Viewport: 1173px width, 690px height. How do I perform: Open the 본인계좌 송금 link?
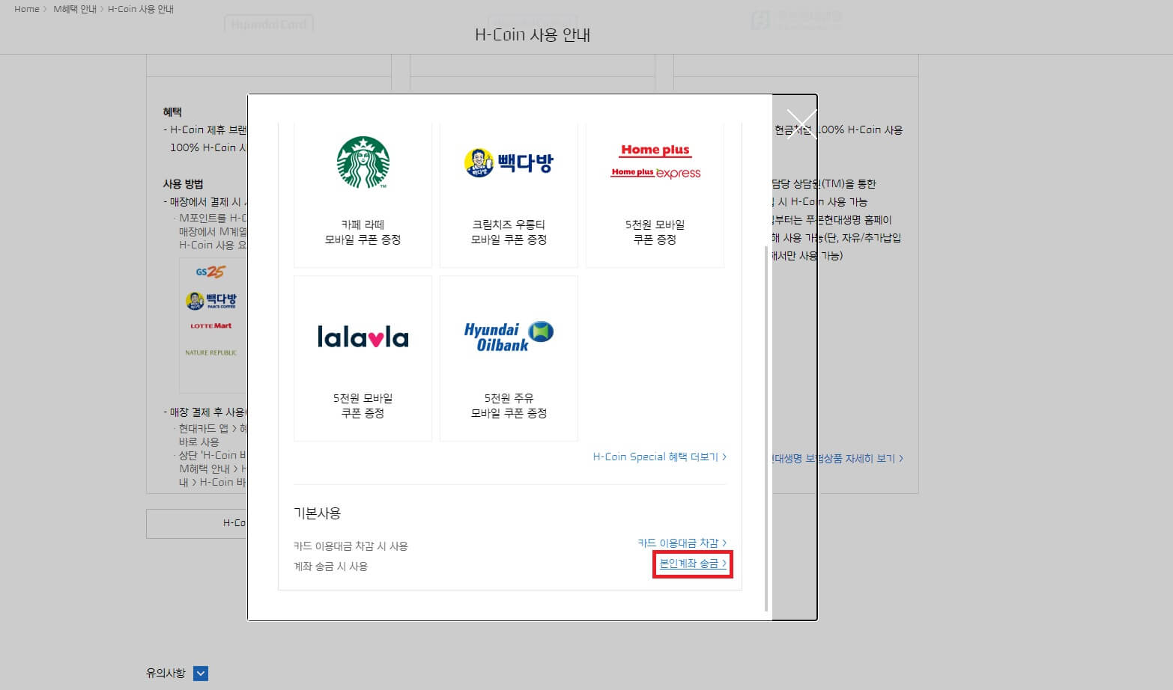click(x=693, y=563)
